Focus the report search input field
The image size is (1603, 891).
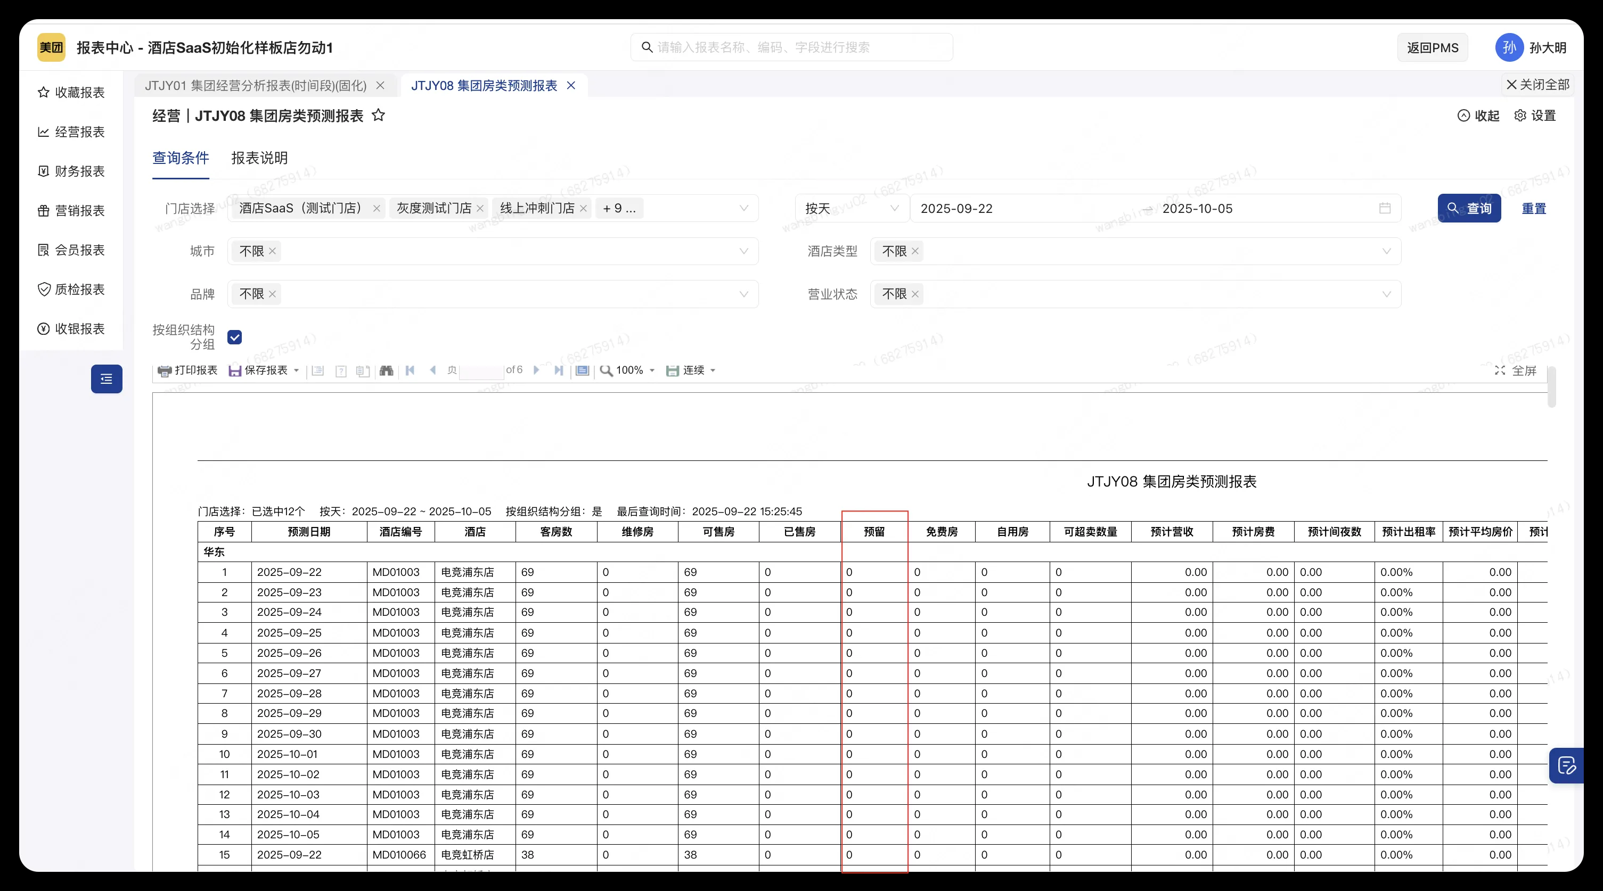[x=791, y=47]
